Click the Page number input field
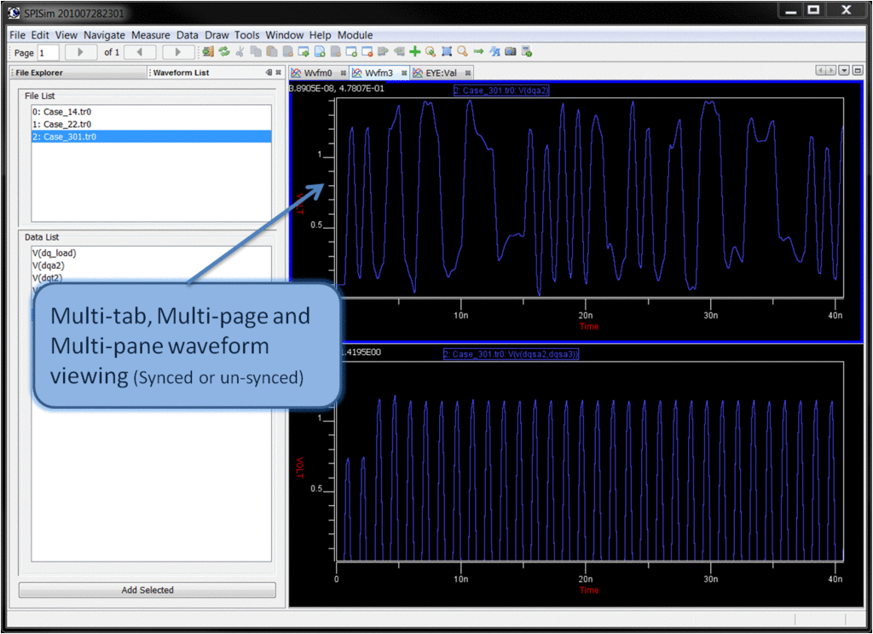This screenshot has height=634, width=873. [x=48, y=53]
